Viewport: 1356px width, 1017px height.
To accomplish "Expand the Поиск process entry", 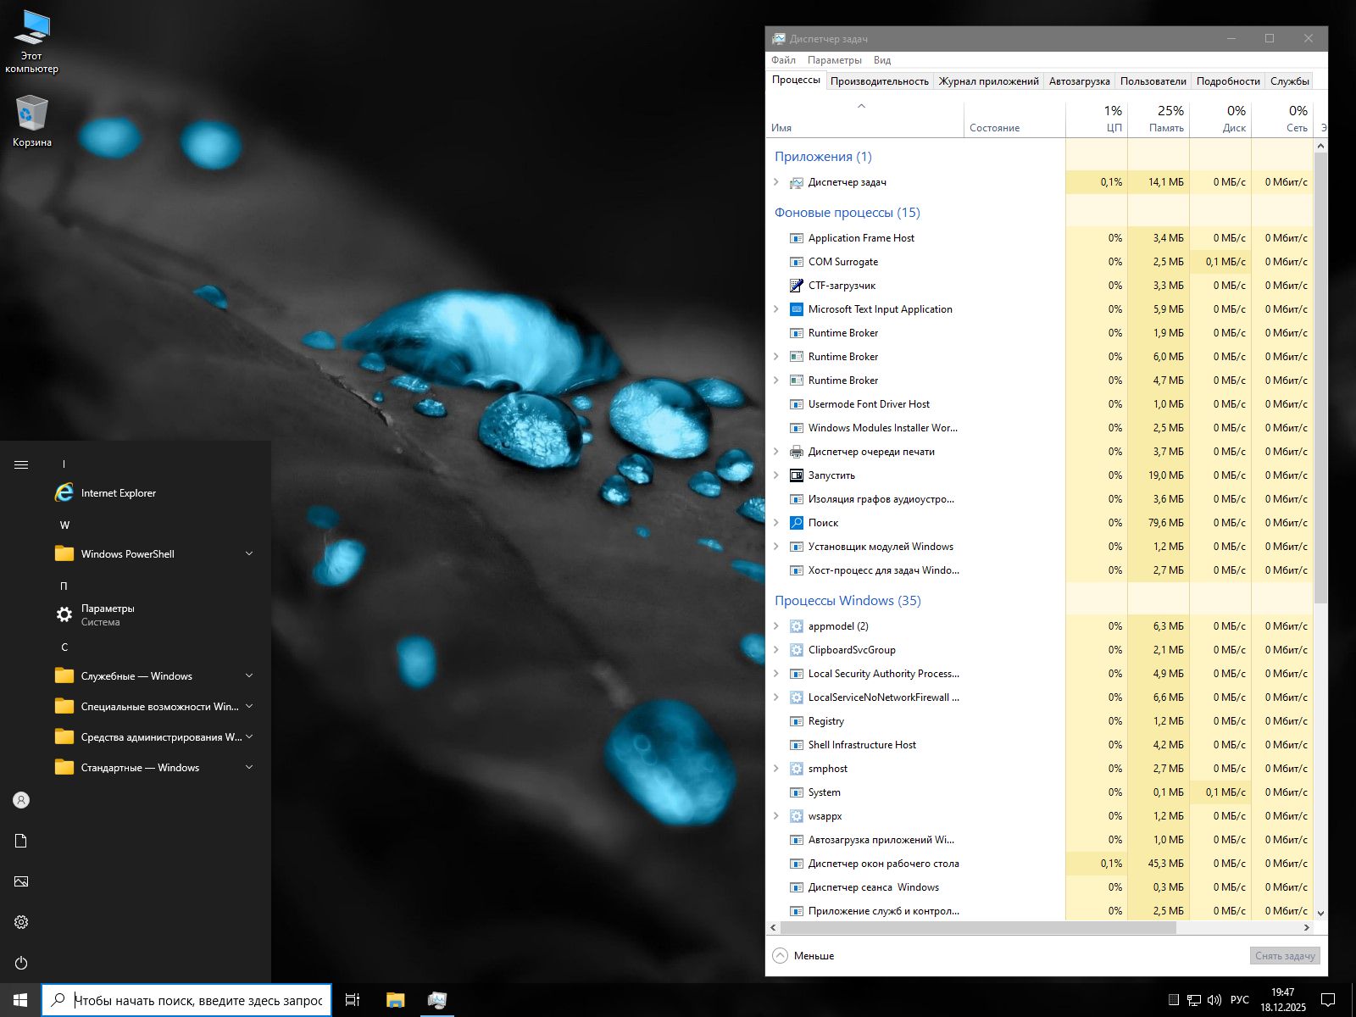I will click(x=777, y=523).
